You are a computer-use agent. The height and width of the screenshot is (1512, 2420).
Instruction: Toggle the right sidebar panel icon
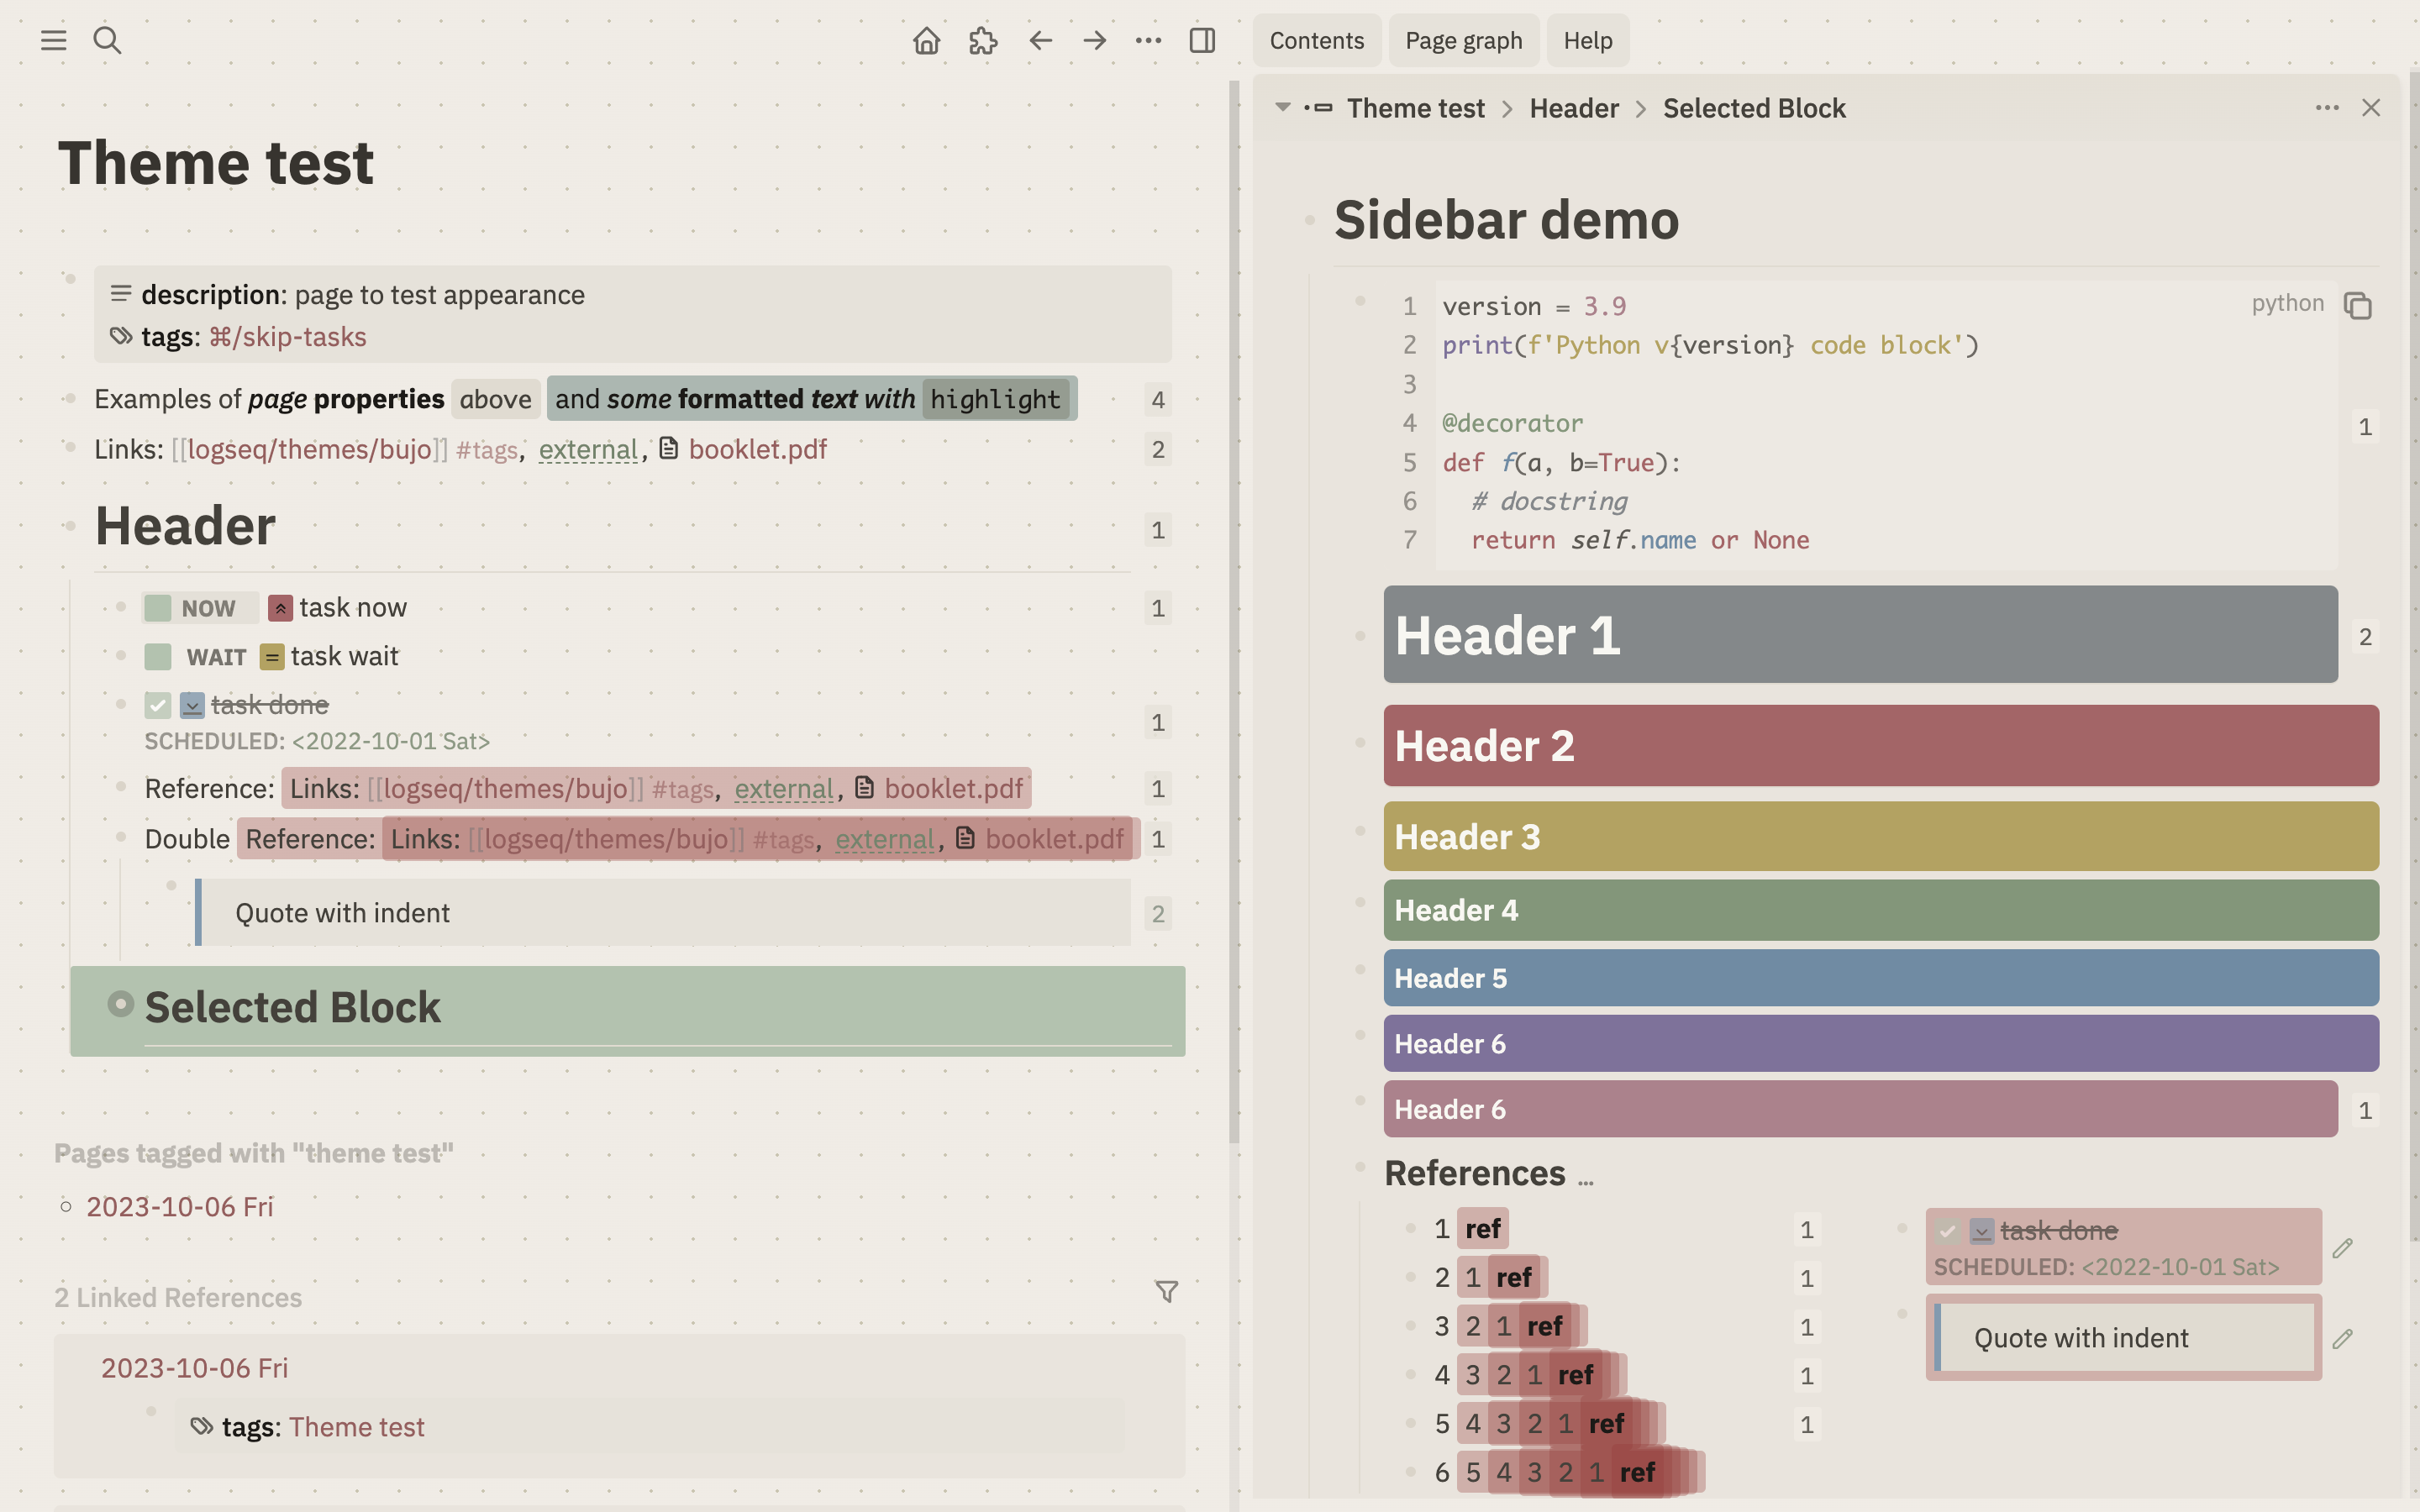click(1202, 40)
